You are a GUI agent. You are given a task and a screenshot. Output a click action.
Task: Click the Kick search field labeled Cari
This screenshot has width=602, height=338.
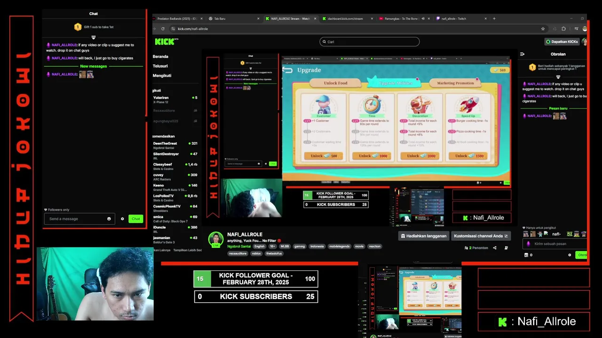[370, 42]
